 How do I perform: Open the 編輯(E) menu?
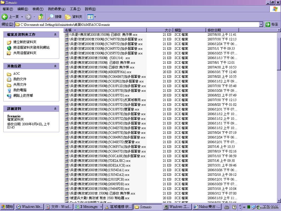pos(23,9)
